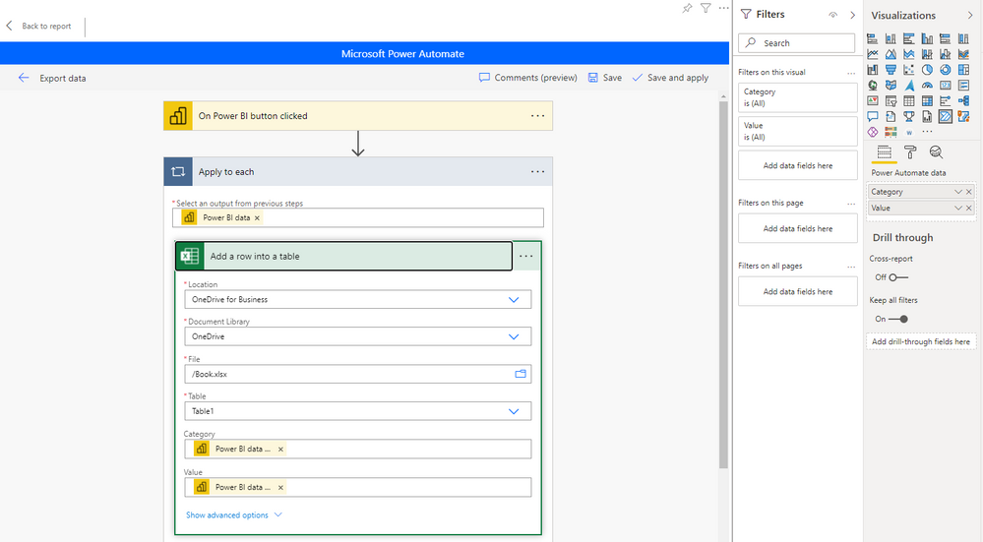Open Filters on this visual ellipsis menu
The image size is (983, 542).
coord(851,73)
